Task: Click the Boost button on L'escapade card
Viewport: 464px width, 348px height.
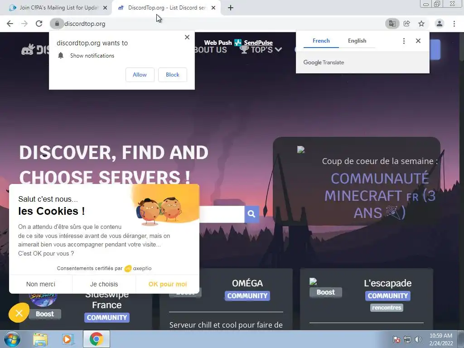Action: tap(325, 292)
